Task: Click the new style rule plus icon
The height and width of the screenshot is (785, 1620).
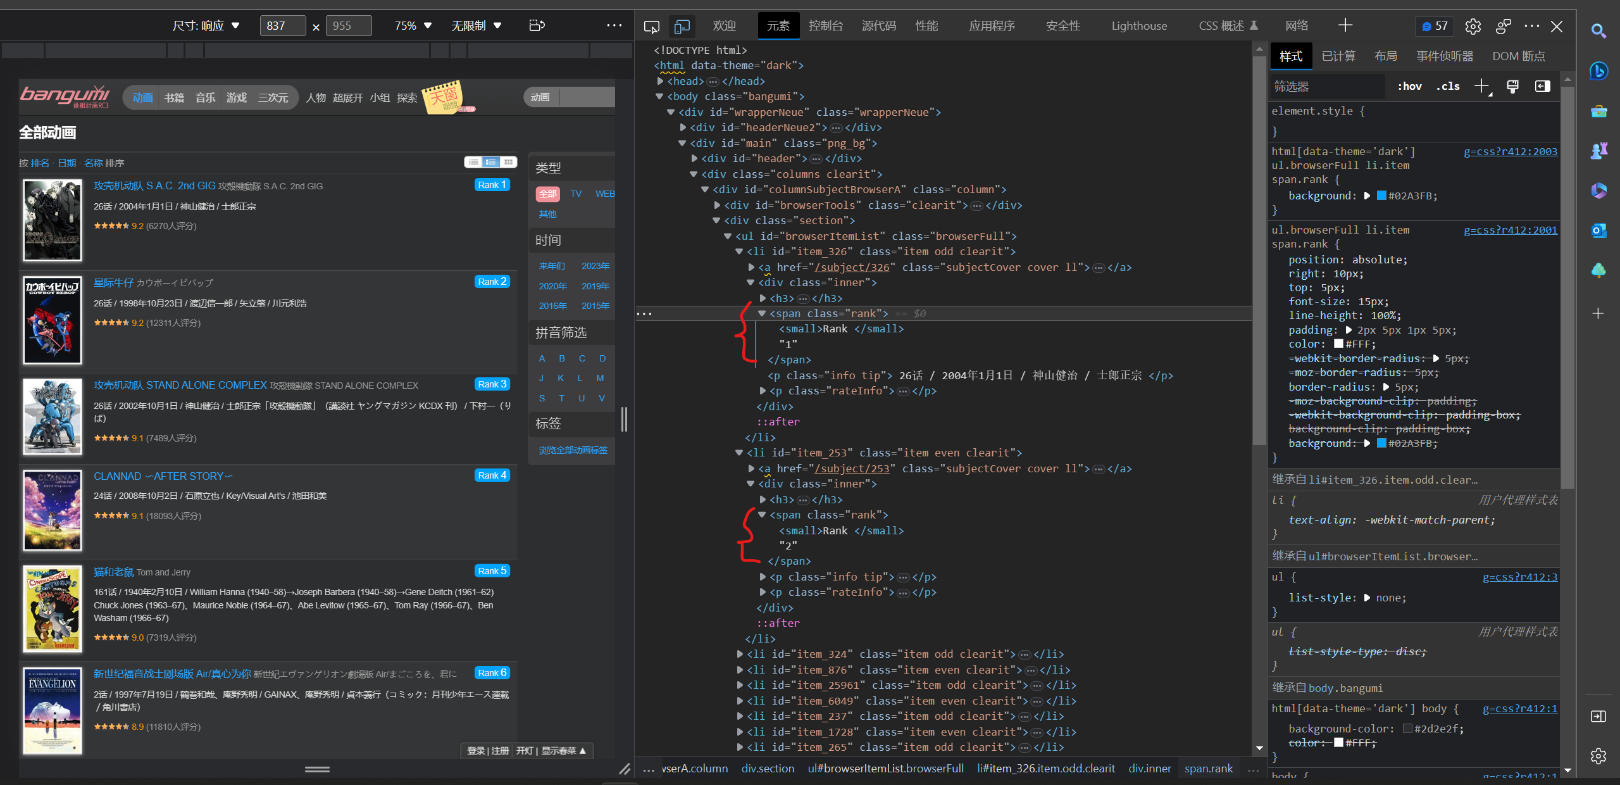Action: (1481, 86)
